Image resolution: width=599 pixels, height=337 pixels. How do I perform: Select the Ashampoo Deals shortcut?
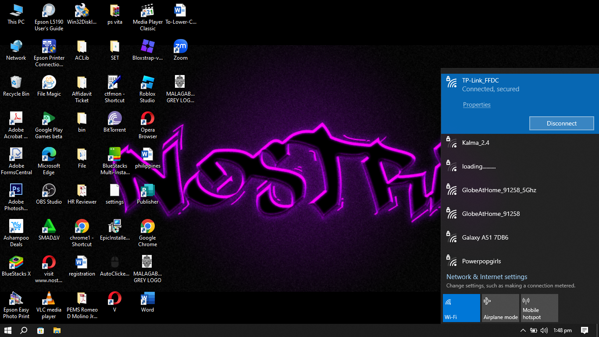click(x=16, y=233)
